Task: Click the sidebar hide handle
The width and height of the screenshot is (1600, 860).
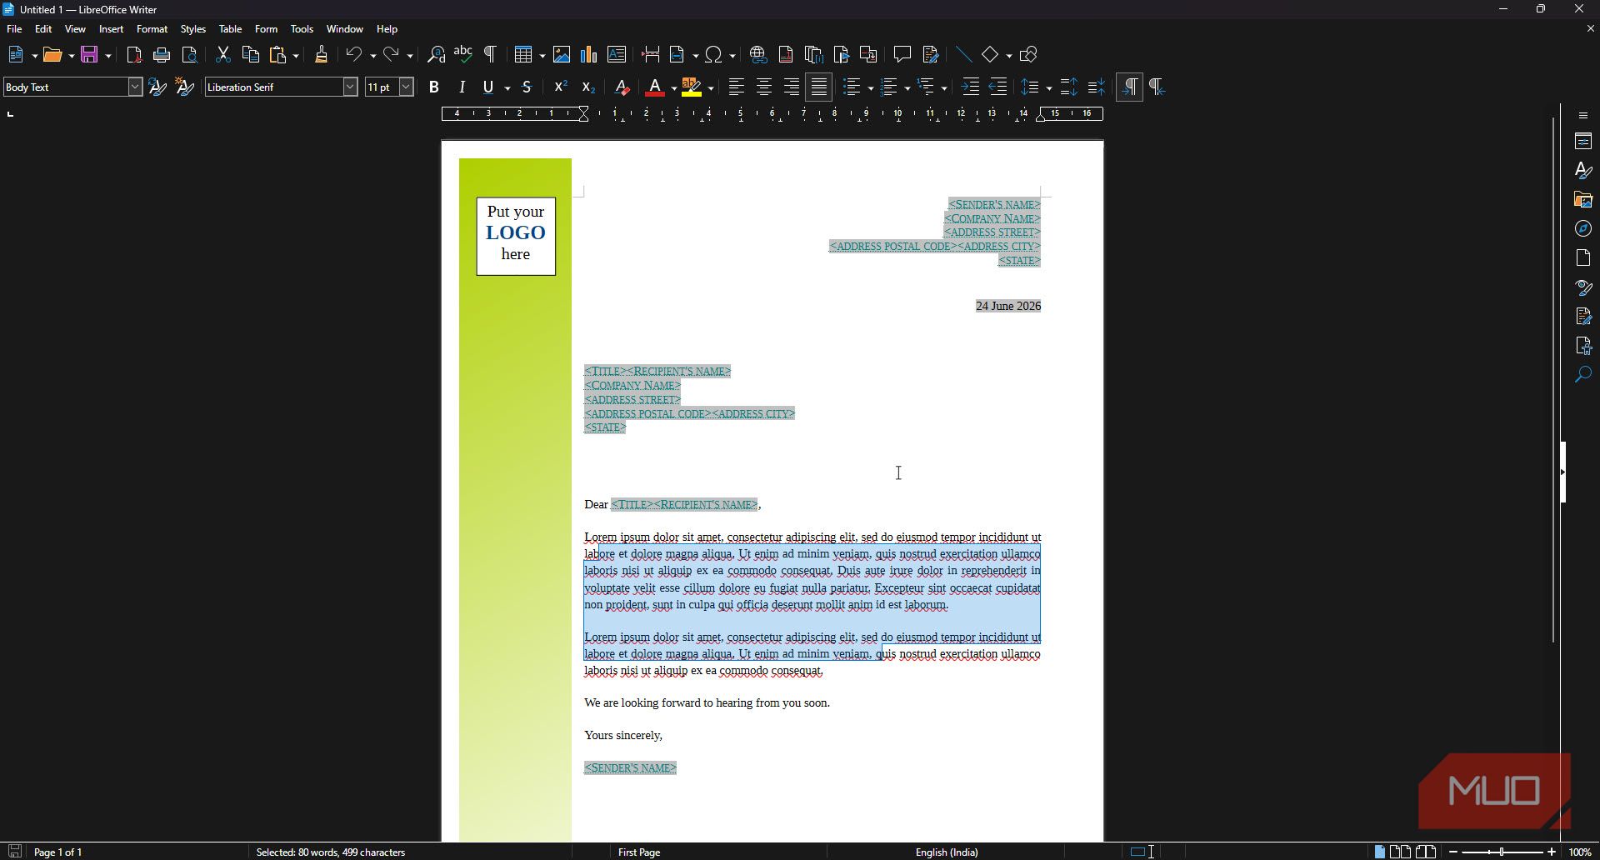Action: pyautogui.click(x=1563, y=472)
